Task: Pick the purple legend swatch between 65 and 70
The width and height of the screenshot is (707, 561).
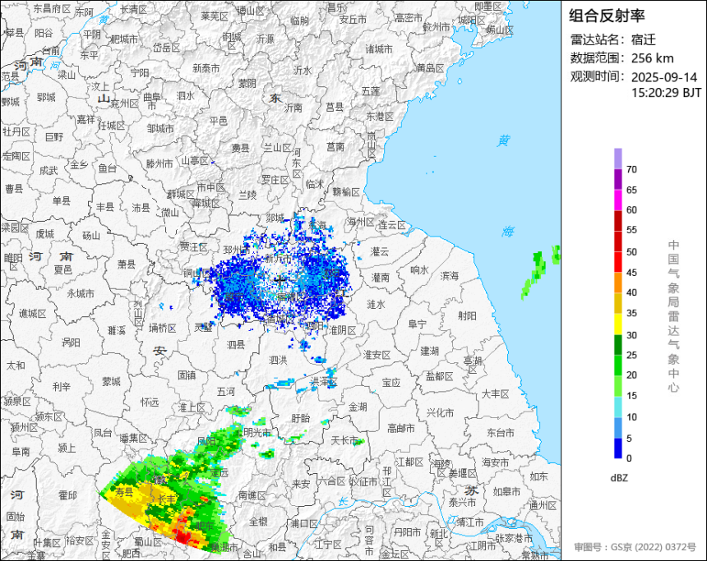Action: pyautogui.click(x=617, y=179)
